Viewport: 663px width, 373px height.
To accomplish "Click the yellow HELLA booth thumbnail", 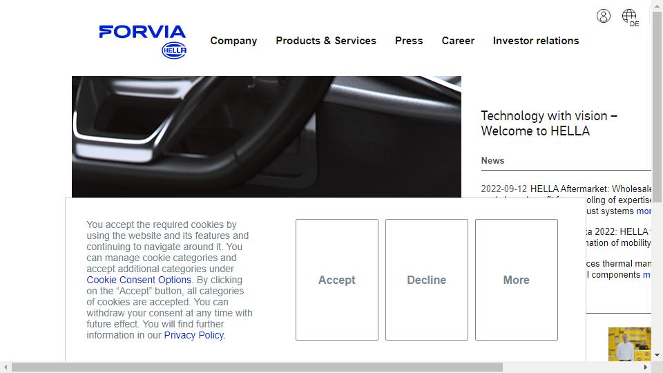I will point(630,344).
